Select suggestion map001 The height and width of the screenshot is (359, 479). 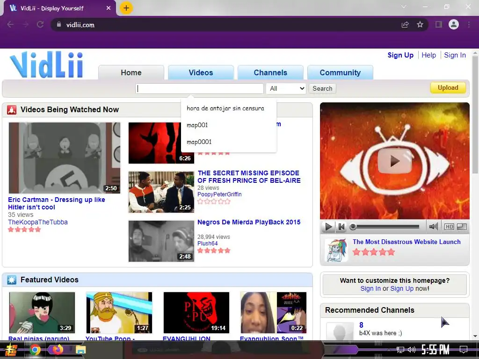[197, 125]
